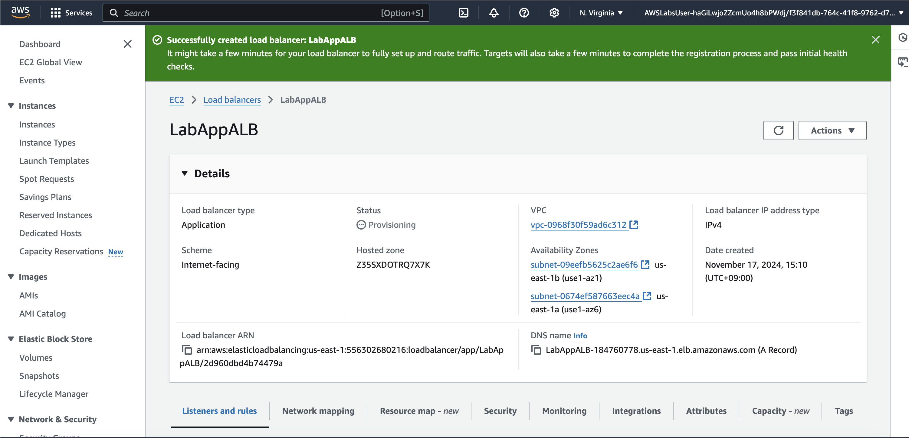
Task: Open Launch Templates in sidebar
Action: pyautogui.click(x=54, y=161)
